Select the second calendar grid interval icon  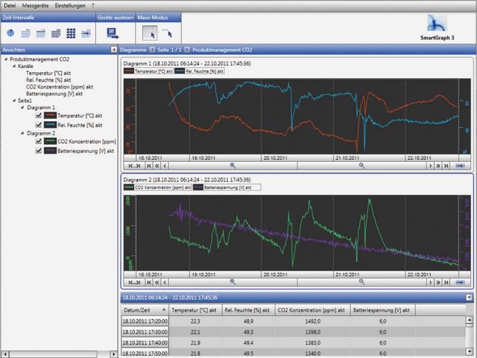coord(41,33)
